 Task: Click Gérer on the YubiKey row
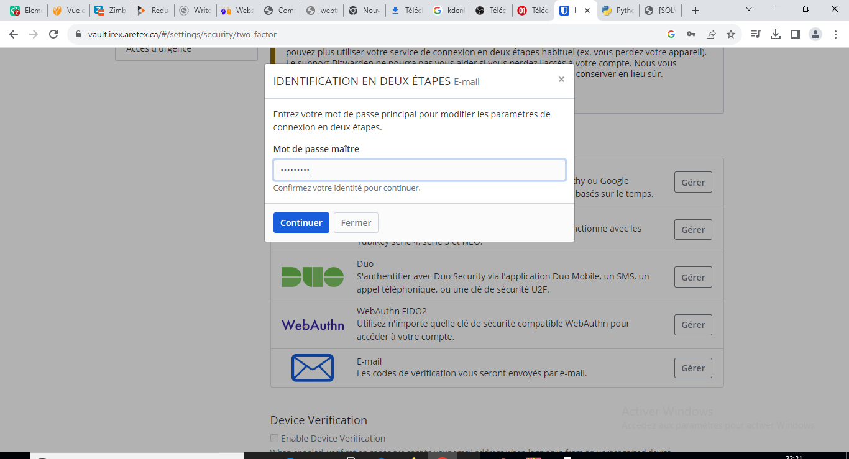pos(693,229)
